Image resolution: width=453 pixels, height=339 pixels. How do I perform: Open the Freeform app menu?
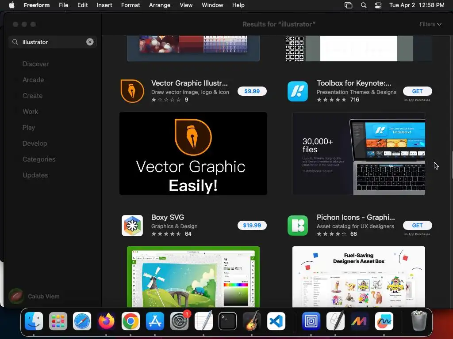(36, 5)
